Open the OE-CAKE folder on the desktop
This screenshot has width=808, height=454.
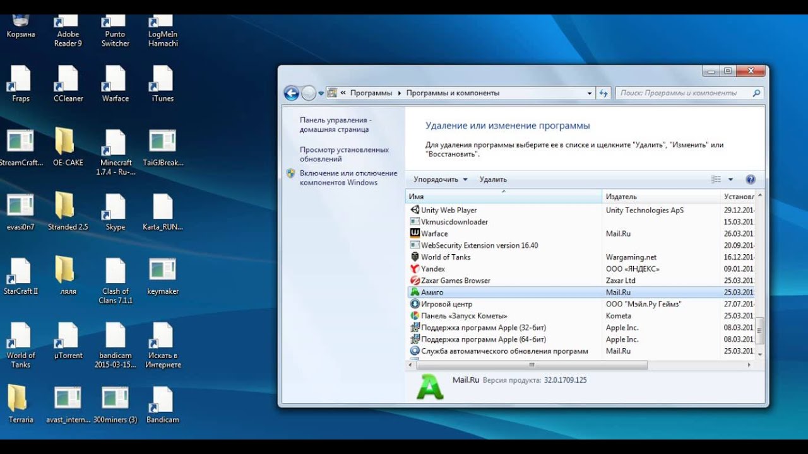click(68, 148)
